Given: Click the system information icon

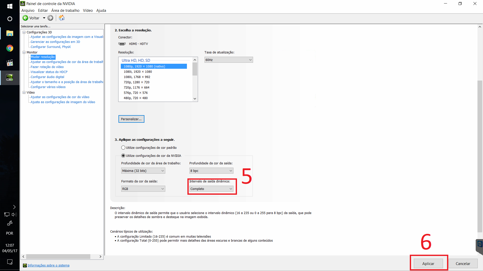Looking at the screenshot, I should click(x=25, y=265).
